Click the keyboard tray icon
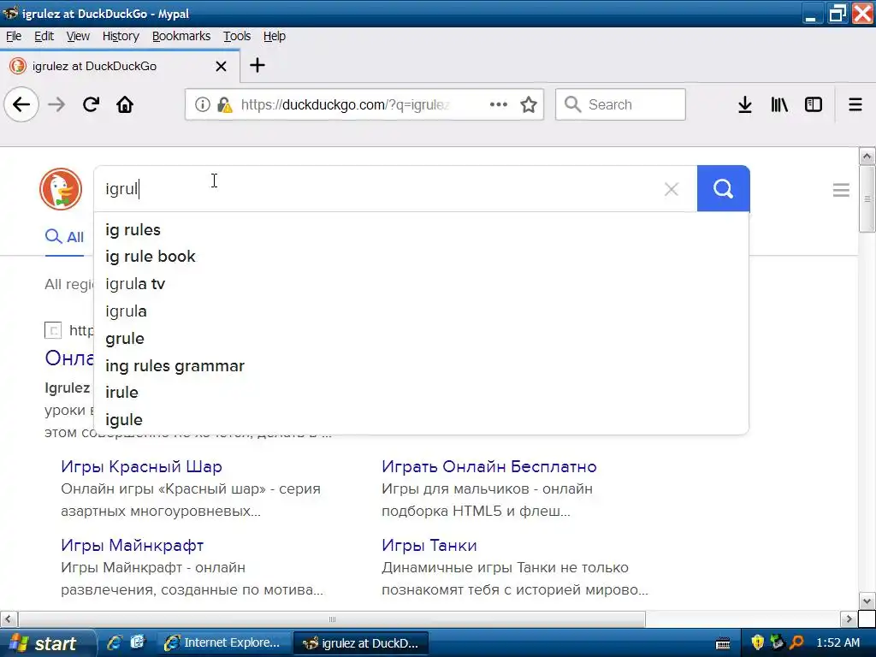This screenshot has height=657, width=876. pyautogui.click(x=723, y=643)
